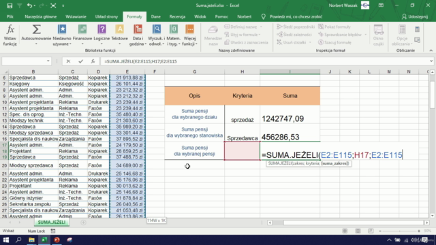This screenshot has height=245, width=436.
Task: Switch to Normal view icon
Action: (345, 231)
